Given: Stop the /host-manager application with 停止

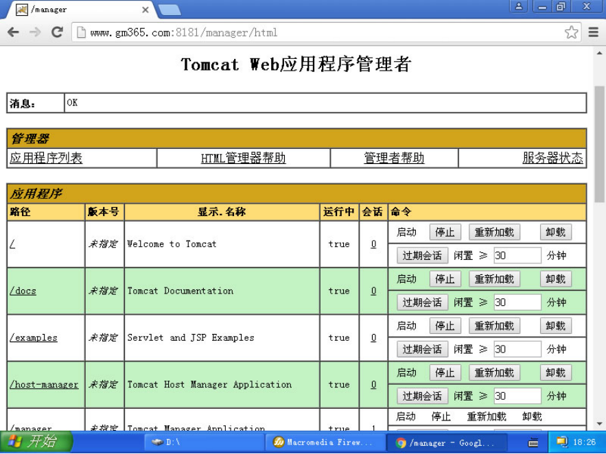Looking at the screenshot, I should [445, 373].
